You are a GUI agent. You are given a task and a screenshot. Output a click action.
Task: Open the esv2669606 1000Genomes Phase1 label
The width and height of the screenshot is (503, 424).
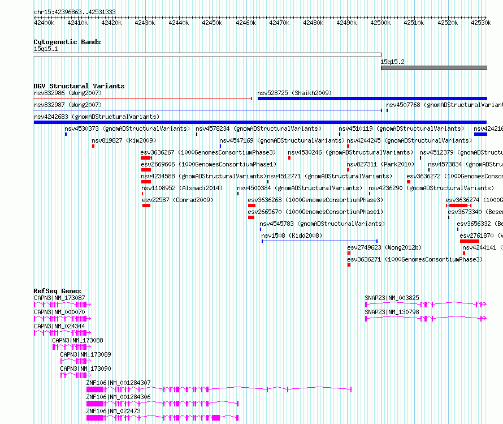209,165
